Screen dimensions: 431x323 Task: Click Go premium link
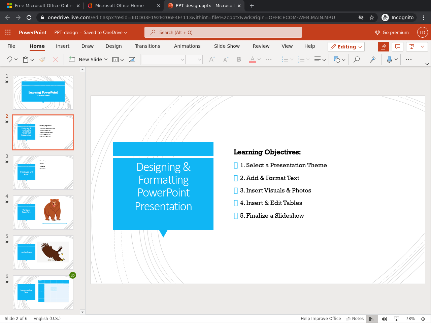pyautogui.click(x=392, y=32)
